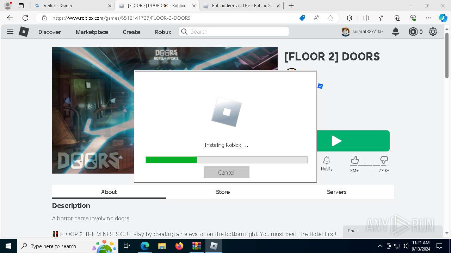
Task: Click the DOORS game thumbnail image
Action: tap(93, 110)
